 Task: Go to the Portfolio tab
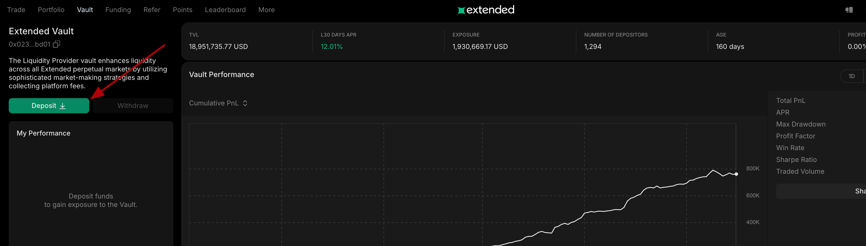pyautogui.click(x=51, y=10)
